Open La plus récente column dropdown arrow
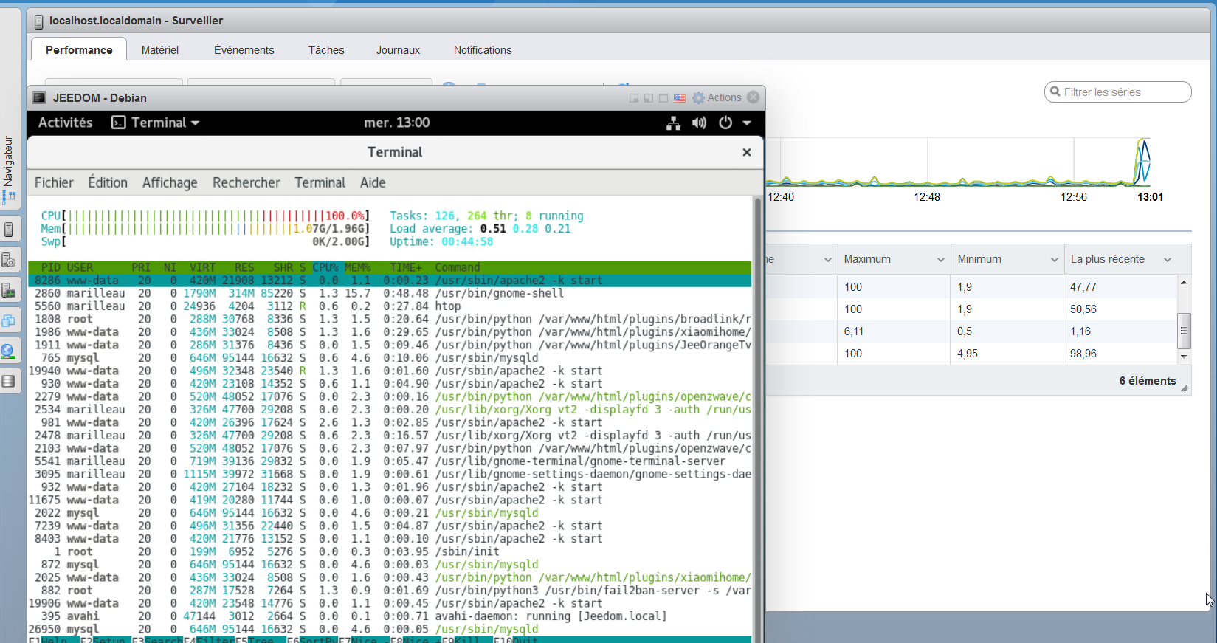Viewport: 1217px width, 643px height. tap(1168, 260)
